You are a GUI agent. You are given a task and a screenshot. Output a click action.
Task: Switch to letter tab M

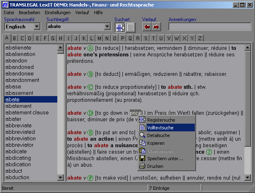(99, 39)
